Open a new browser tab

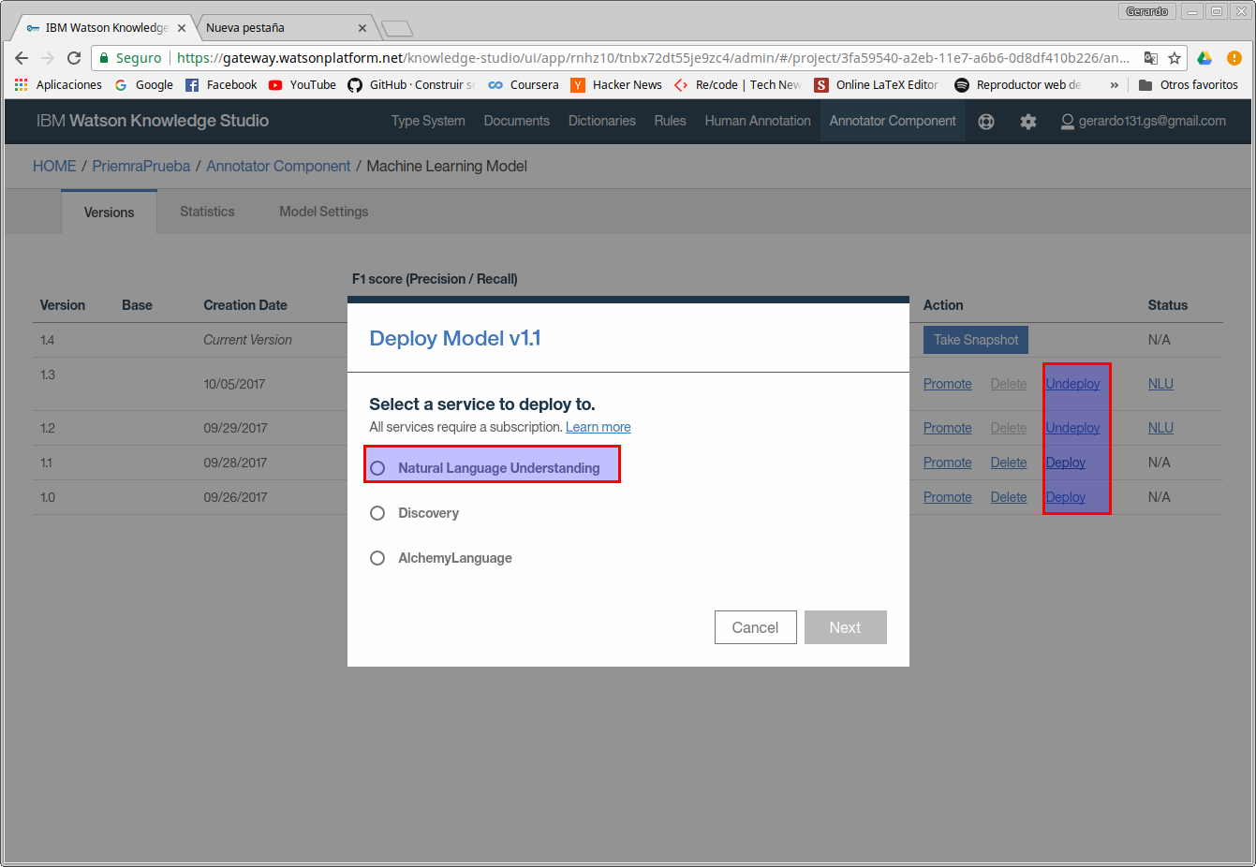[397, 28]
